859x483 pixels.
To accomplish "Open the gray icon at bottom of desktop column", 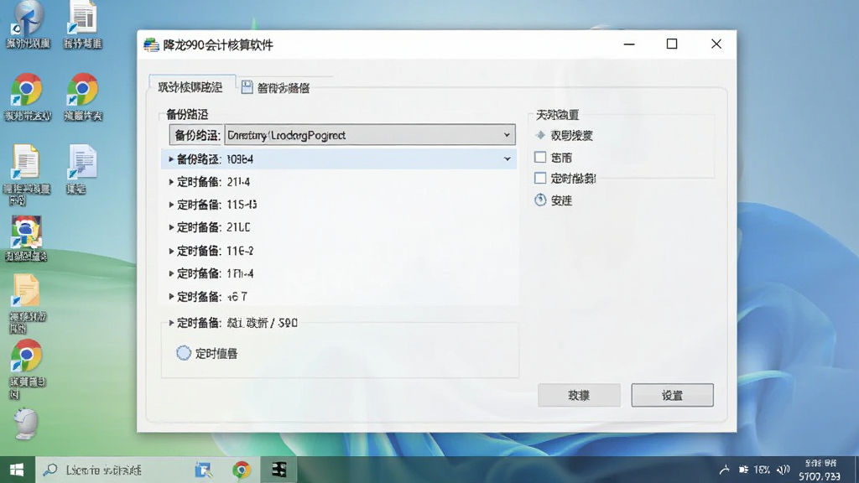I will point(25,423).
